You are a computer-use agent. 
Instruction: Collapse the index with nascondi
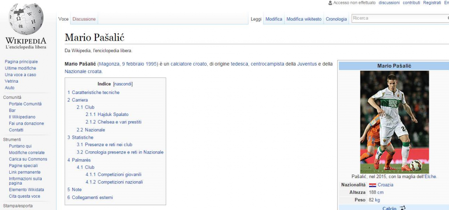[x=123, y=84]
